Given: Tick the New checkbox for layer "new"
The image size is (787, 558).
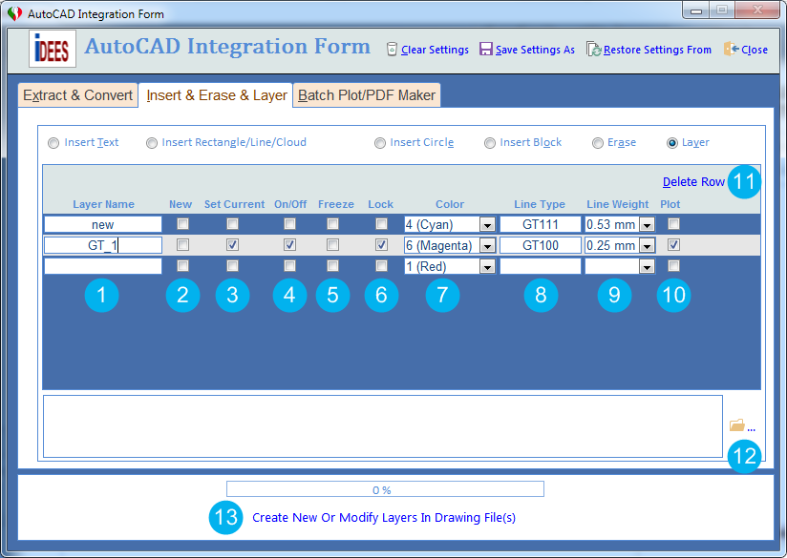Looking at the screenshot, I should [x=182, y=223].
